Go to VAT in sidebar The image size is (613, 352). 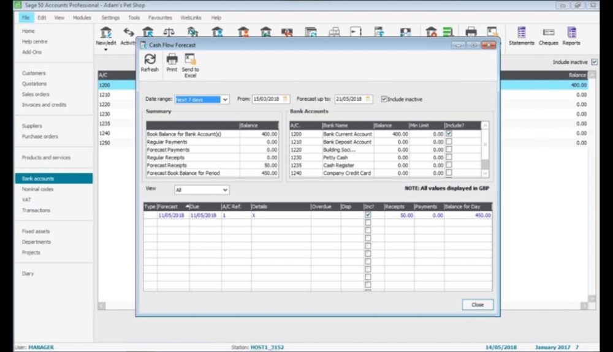click(x=26, y=200)
